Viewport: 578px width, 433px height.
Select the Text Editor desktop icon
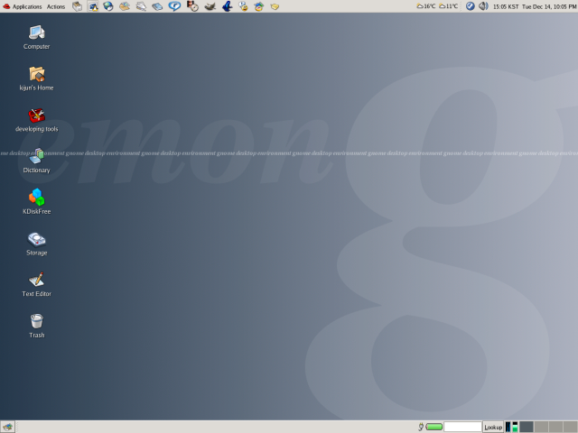pyautogui.click(x=36, y=285)
